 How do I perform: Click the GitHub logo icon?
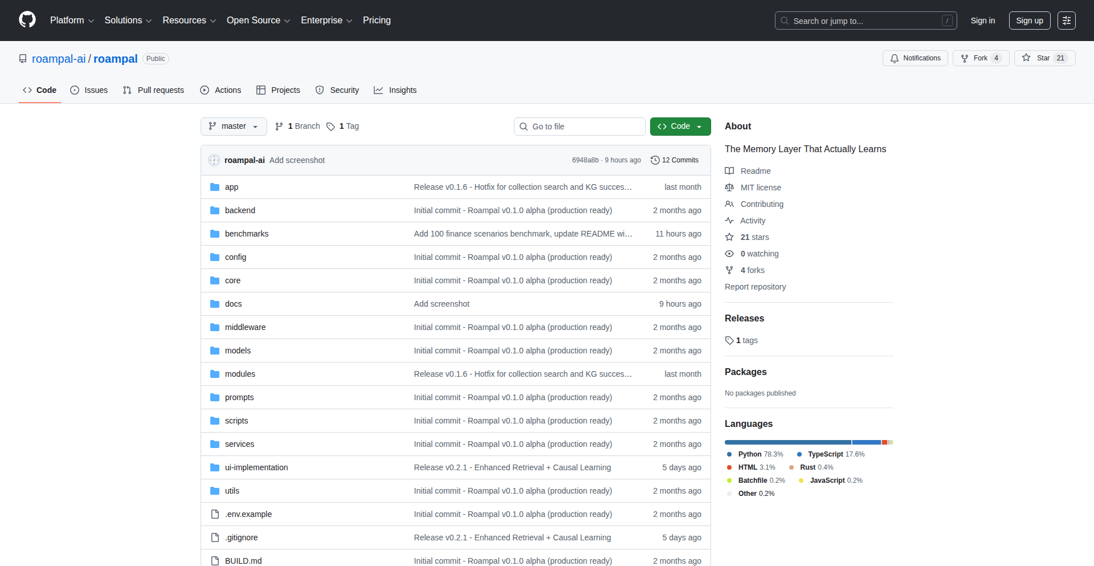coord(27,20)
